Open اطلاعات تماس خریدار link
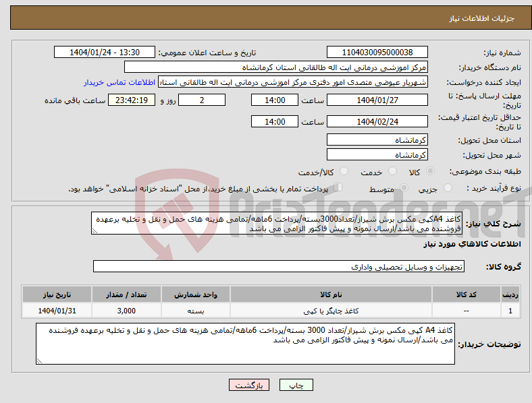 tap(119, 82)
